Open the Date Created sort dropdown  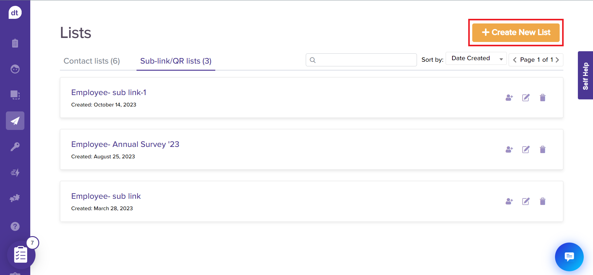point(476,59)
